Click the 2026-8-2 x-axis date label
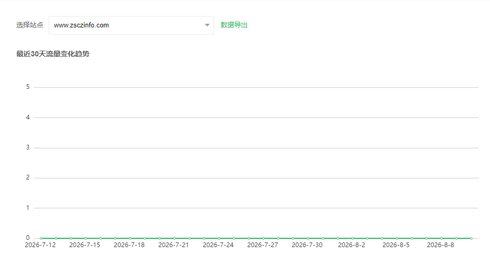Viewport: 490px width, 274px height. pyautogui.click(x=351, y=245)
